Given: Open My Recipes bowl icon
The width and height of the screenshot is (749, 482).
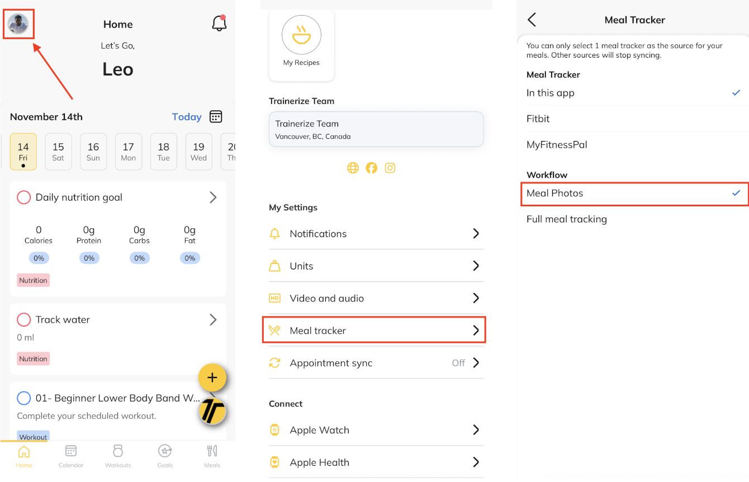Looking at the screenshot, I should click(301, 35).
